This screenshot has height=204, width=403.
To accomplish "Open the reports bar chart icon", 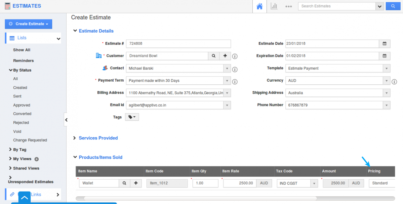I will coord(274,6).
